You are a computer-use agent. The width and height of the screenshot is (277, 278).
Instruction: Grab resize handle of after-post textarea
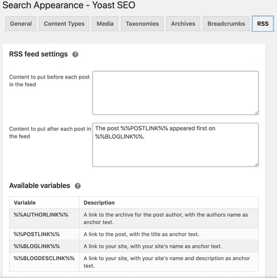(256, 165)
